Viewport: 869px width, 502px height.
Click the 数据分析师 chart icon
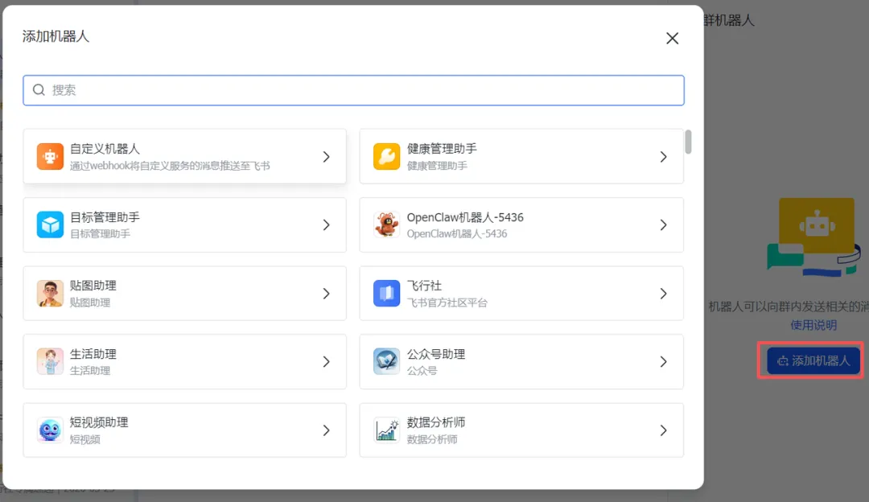387,430
